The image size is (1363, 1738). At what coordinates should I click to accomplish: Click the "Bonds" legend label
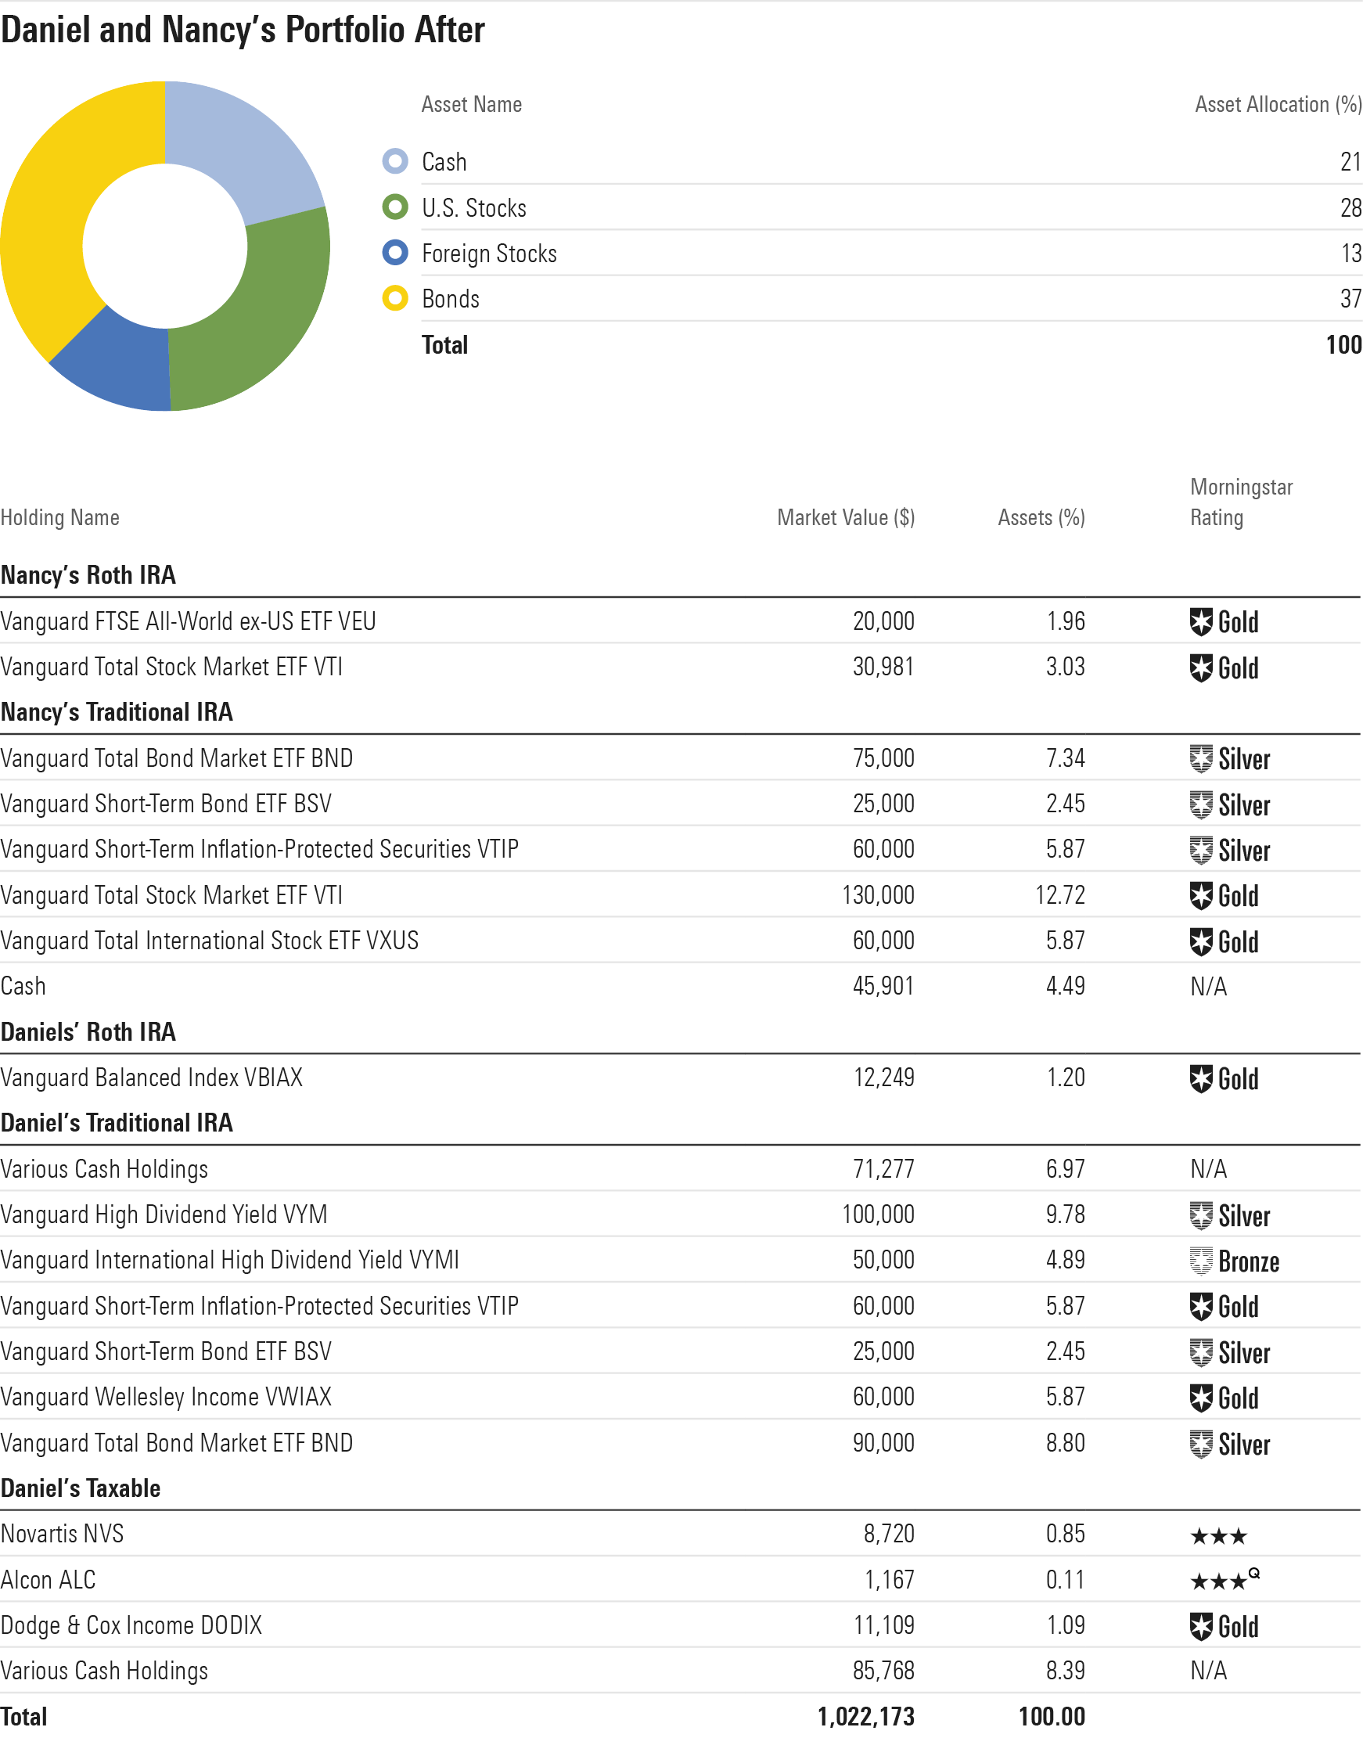pyautogui.click(x=451, y=299)
